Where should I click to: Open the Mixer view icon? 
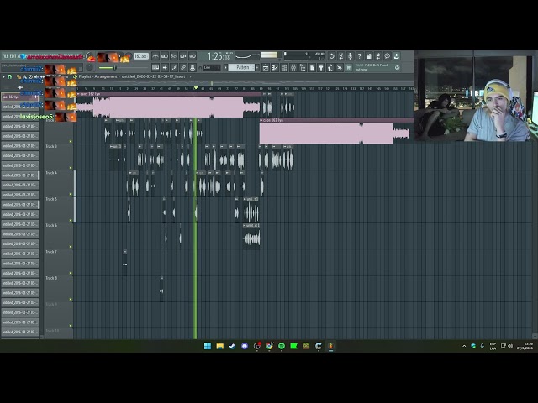pos(293,67)
